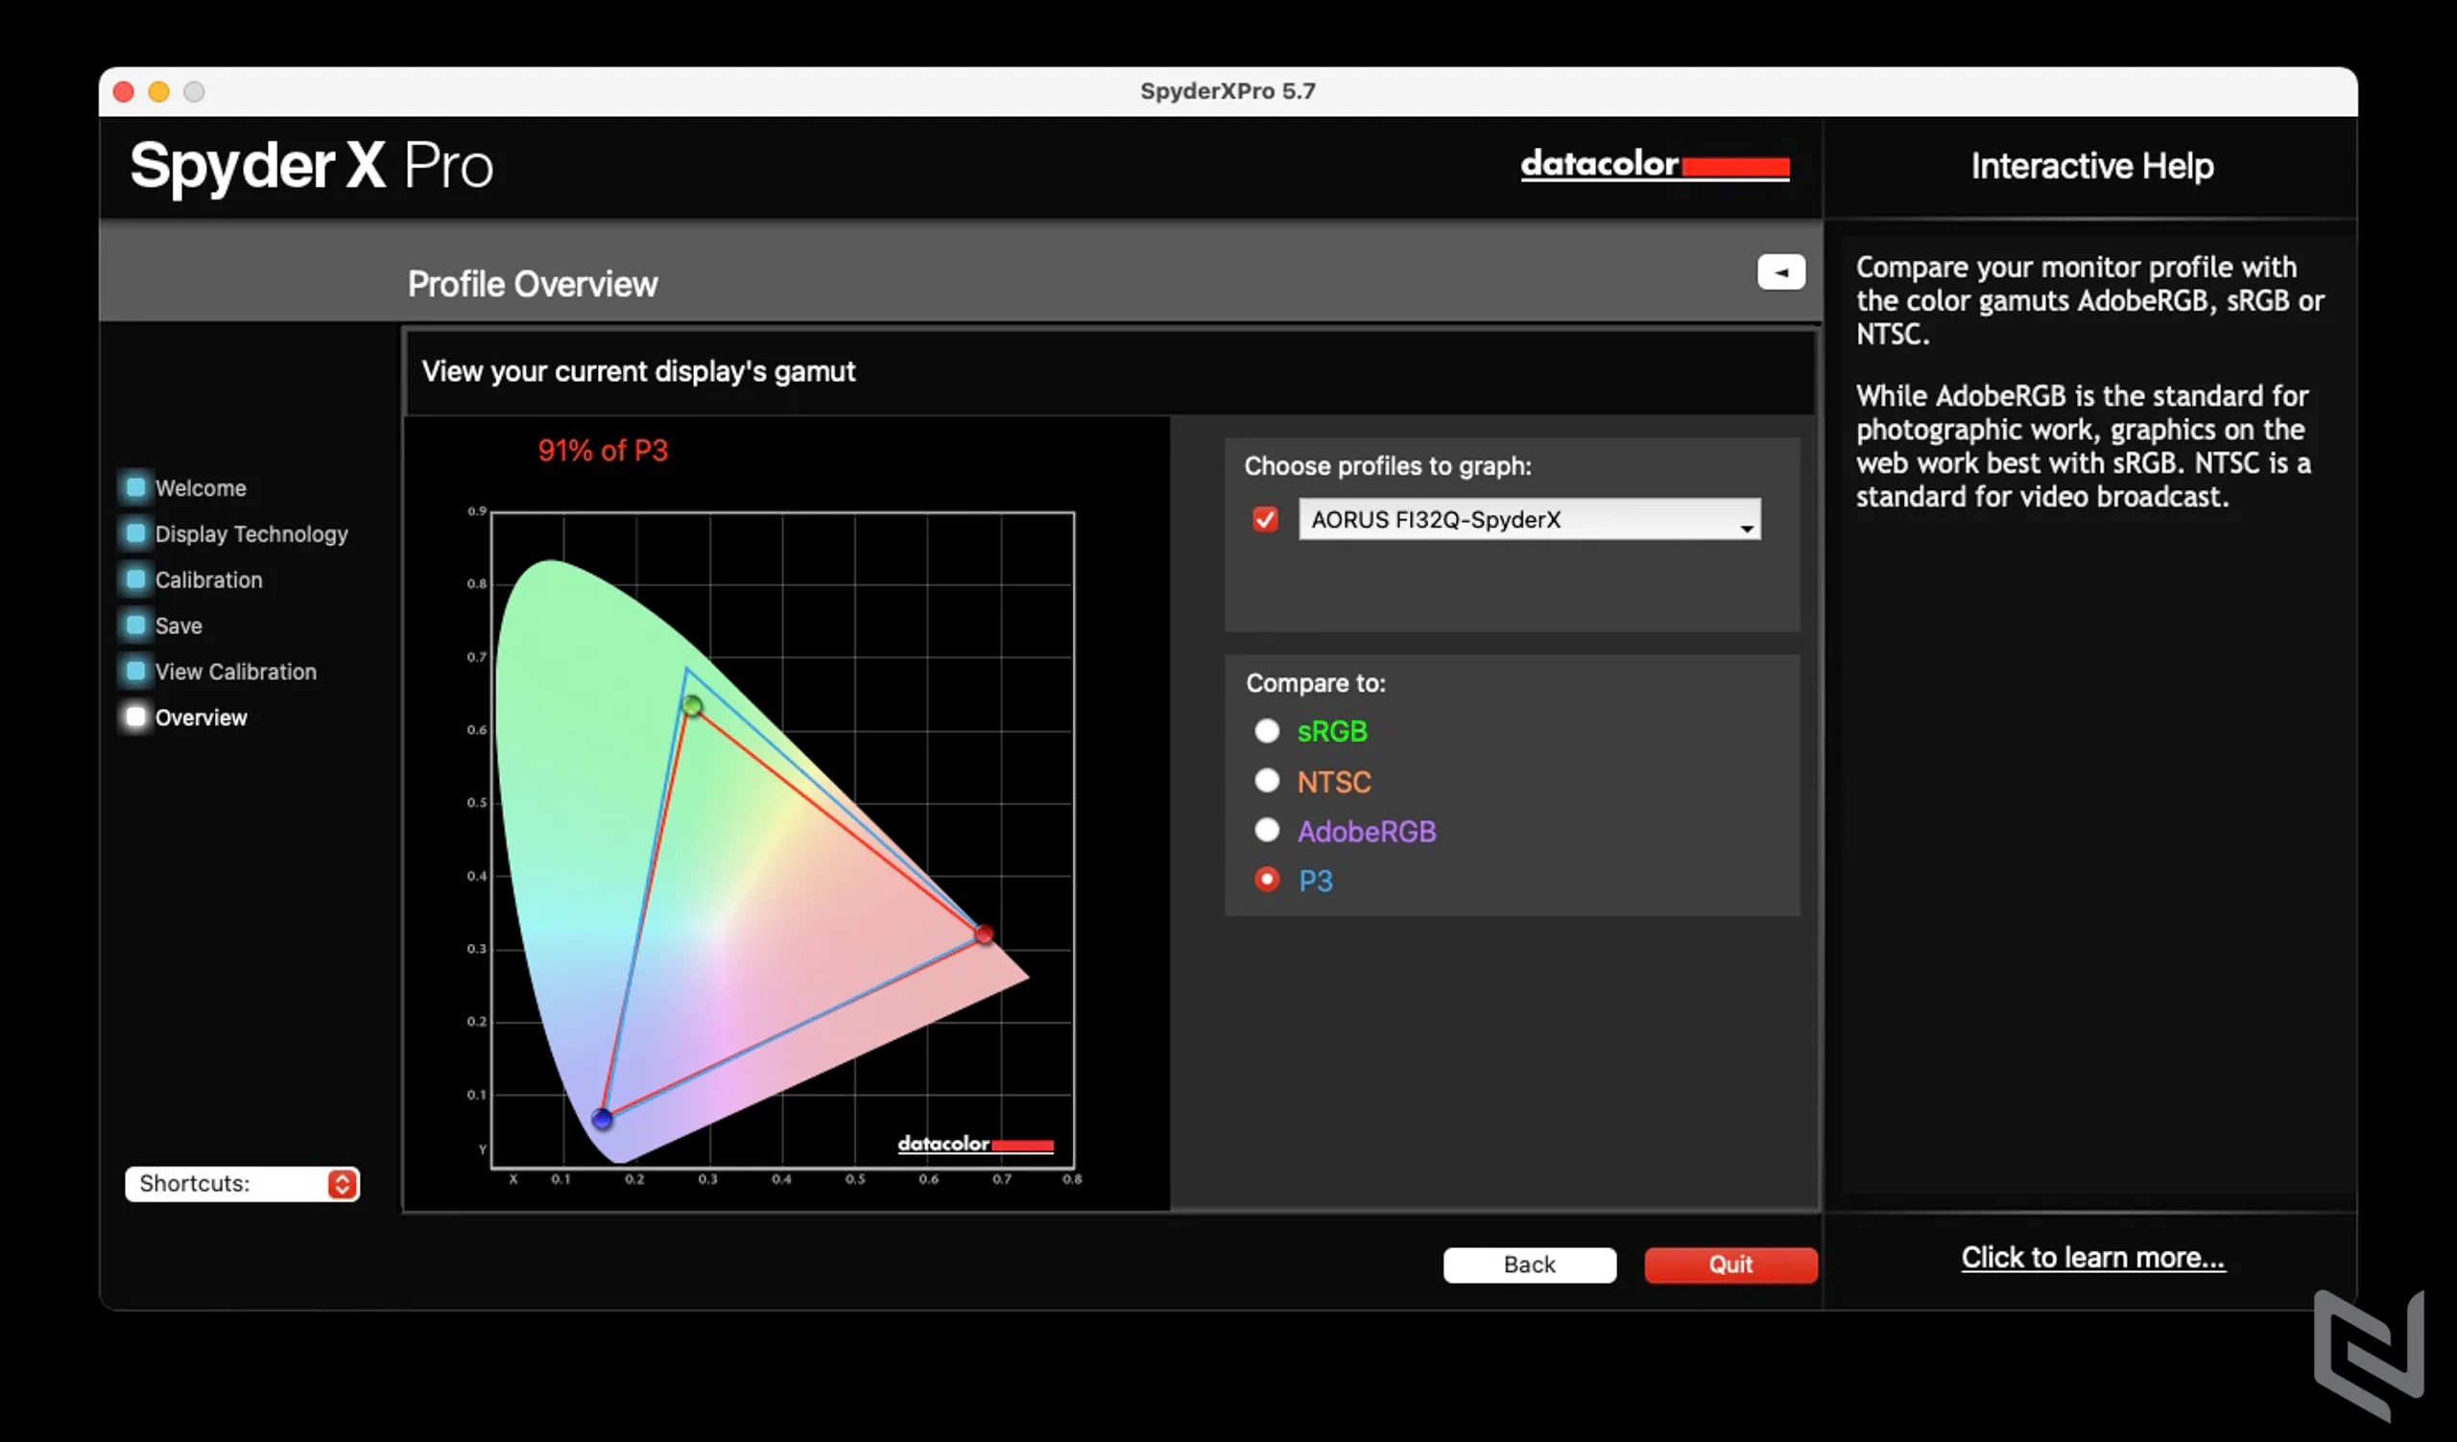This screenshot has height=1442, width=2457.
Task: Click the Interactive Help title
Action: [2091, 166]
